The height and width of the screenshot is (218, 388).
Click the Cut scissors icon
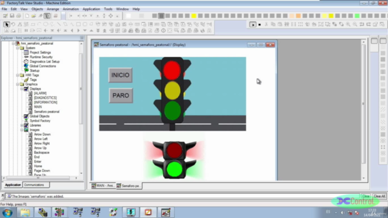coord(266,24)
